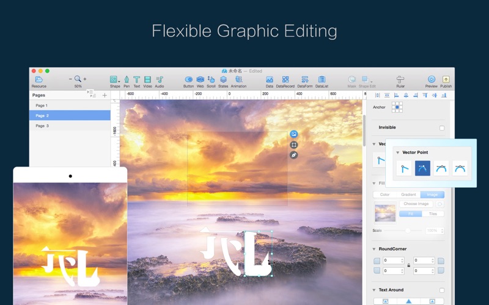This screenshot has height=305, width=489.
Task: Toggle bottom-right round corner button
Action: click(x=441, y=271)
